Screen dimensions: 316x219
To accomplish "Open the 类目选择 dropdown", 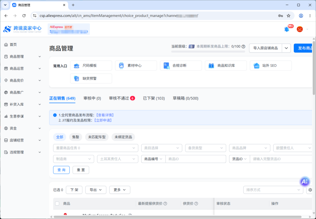I will point(162,148).
